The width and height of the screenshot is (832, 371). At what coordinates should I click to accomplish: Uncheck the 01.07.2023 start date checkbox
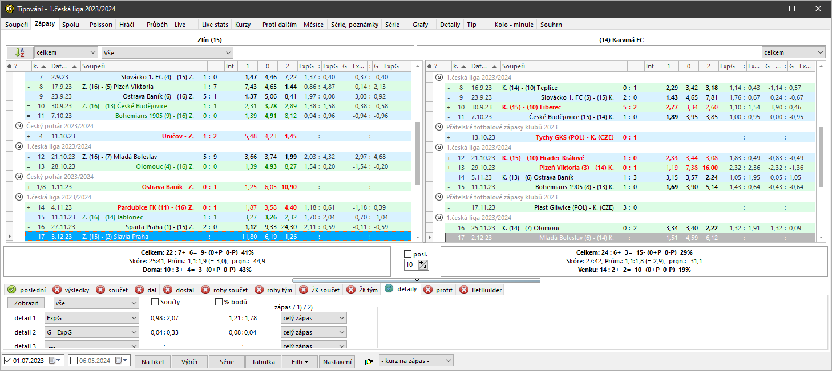(7, 361)
